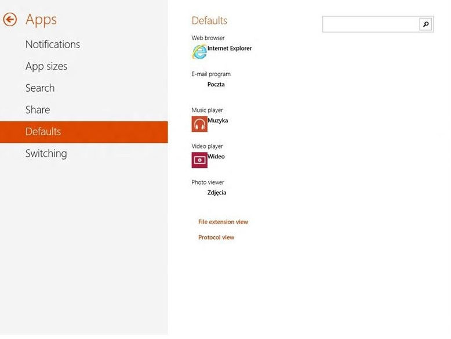Viewport: 451px width, 339px height.
Task: Select the Defaults menu item
Action: click(x=83, y=132)
